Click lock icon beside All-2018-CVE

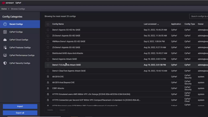pyautogui.click(x=48, y=76)
